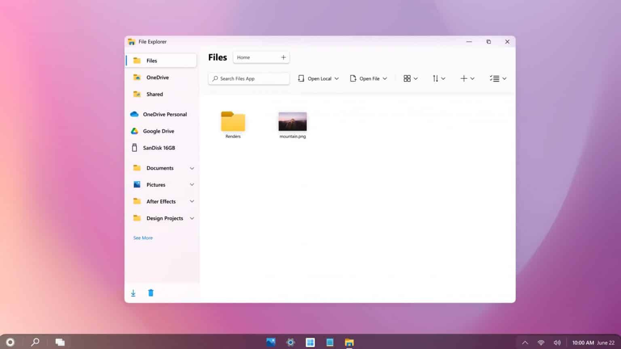The width and height of the screenshot is (621, 349).
Task: Select the SanDisk 16GB drive
Action: point(158,148)
